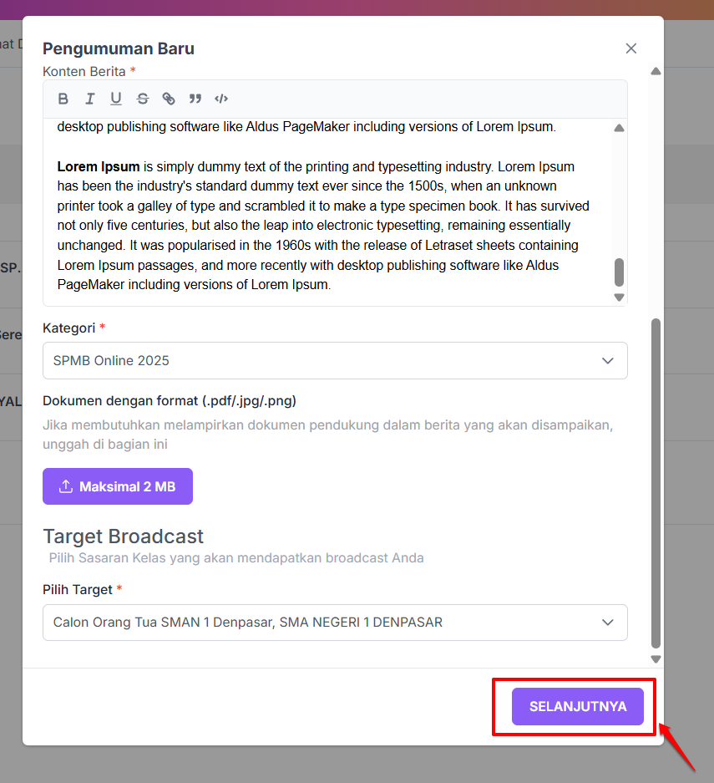Insert a hyperlink using link icon

169,99
